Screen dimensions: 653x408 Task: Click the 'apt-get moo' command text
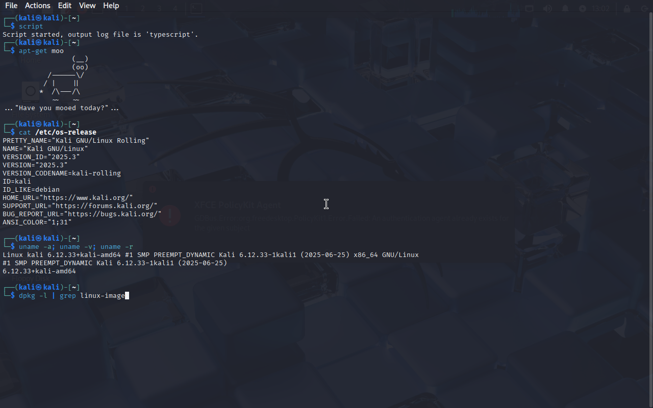(x=41, y=50)
